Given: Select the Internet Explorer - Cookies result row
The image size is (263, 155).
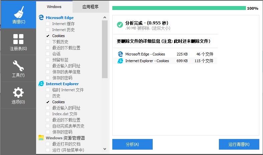Looking at the screenshot, I should click(165, 61).
